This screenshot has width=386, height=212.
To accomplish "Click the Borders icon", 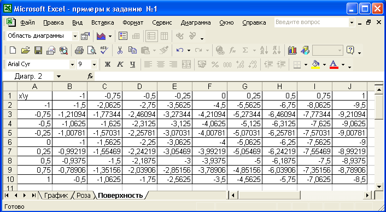I will pyautogui.click(x=297, y=64).
